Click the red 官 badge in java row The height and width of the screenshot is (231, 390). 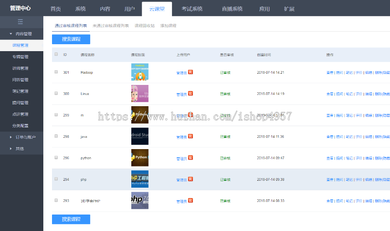pos(190,136)
